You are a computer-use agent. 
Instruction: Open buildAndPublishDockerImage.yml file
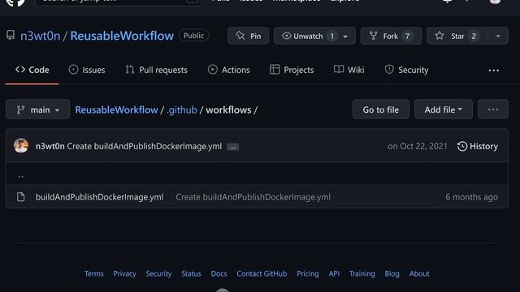pos(99,197)
